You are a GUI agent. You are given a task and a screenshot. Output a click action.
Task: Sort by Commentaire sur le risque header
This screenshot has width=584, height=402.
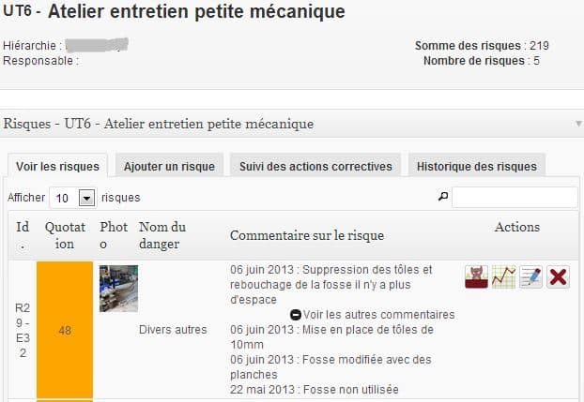click(307, 234)
